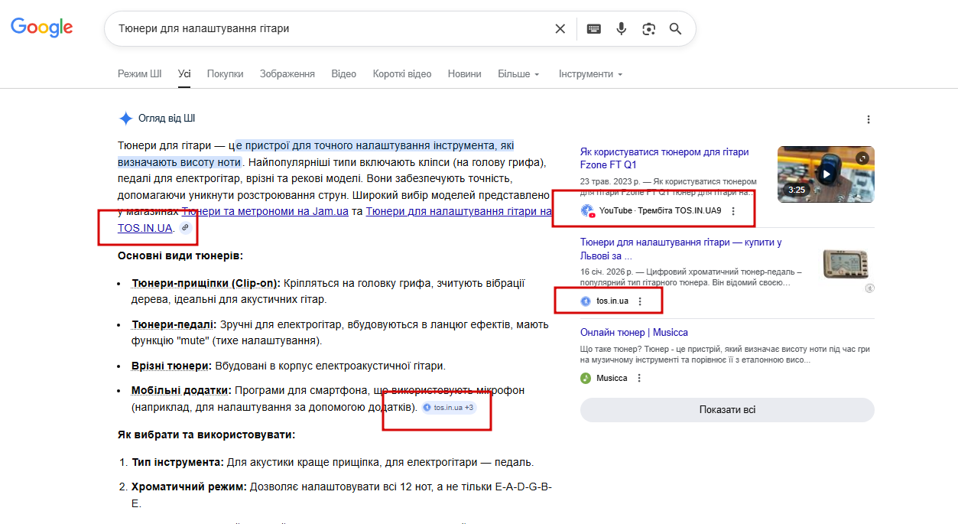Open Тюнери та метрономи на Jam.ua link
Screen dimensions: 958x524
pos(265,211)
